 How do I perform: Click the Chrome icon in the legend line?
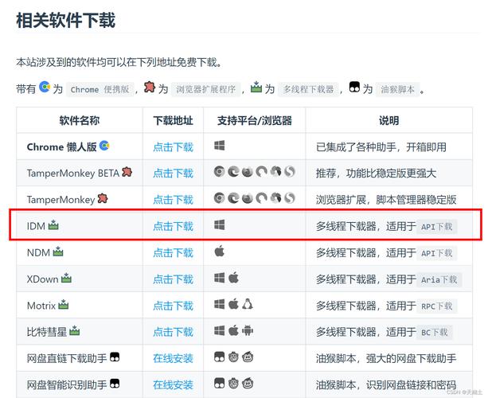45,87
